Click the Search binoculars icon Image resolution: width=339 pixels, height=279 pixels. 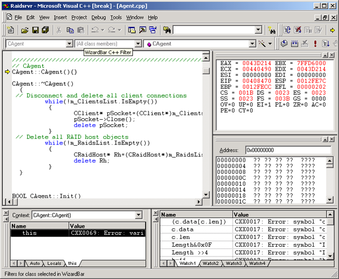(272, 30)
